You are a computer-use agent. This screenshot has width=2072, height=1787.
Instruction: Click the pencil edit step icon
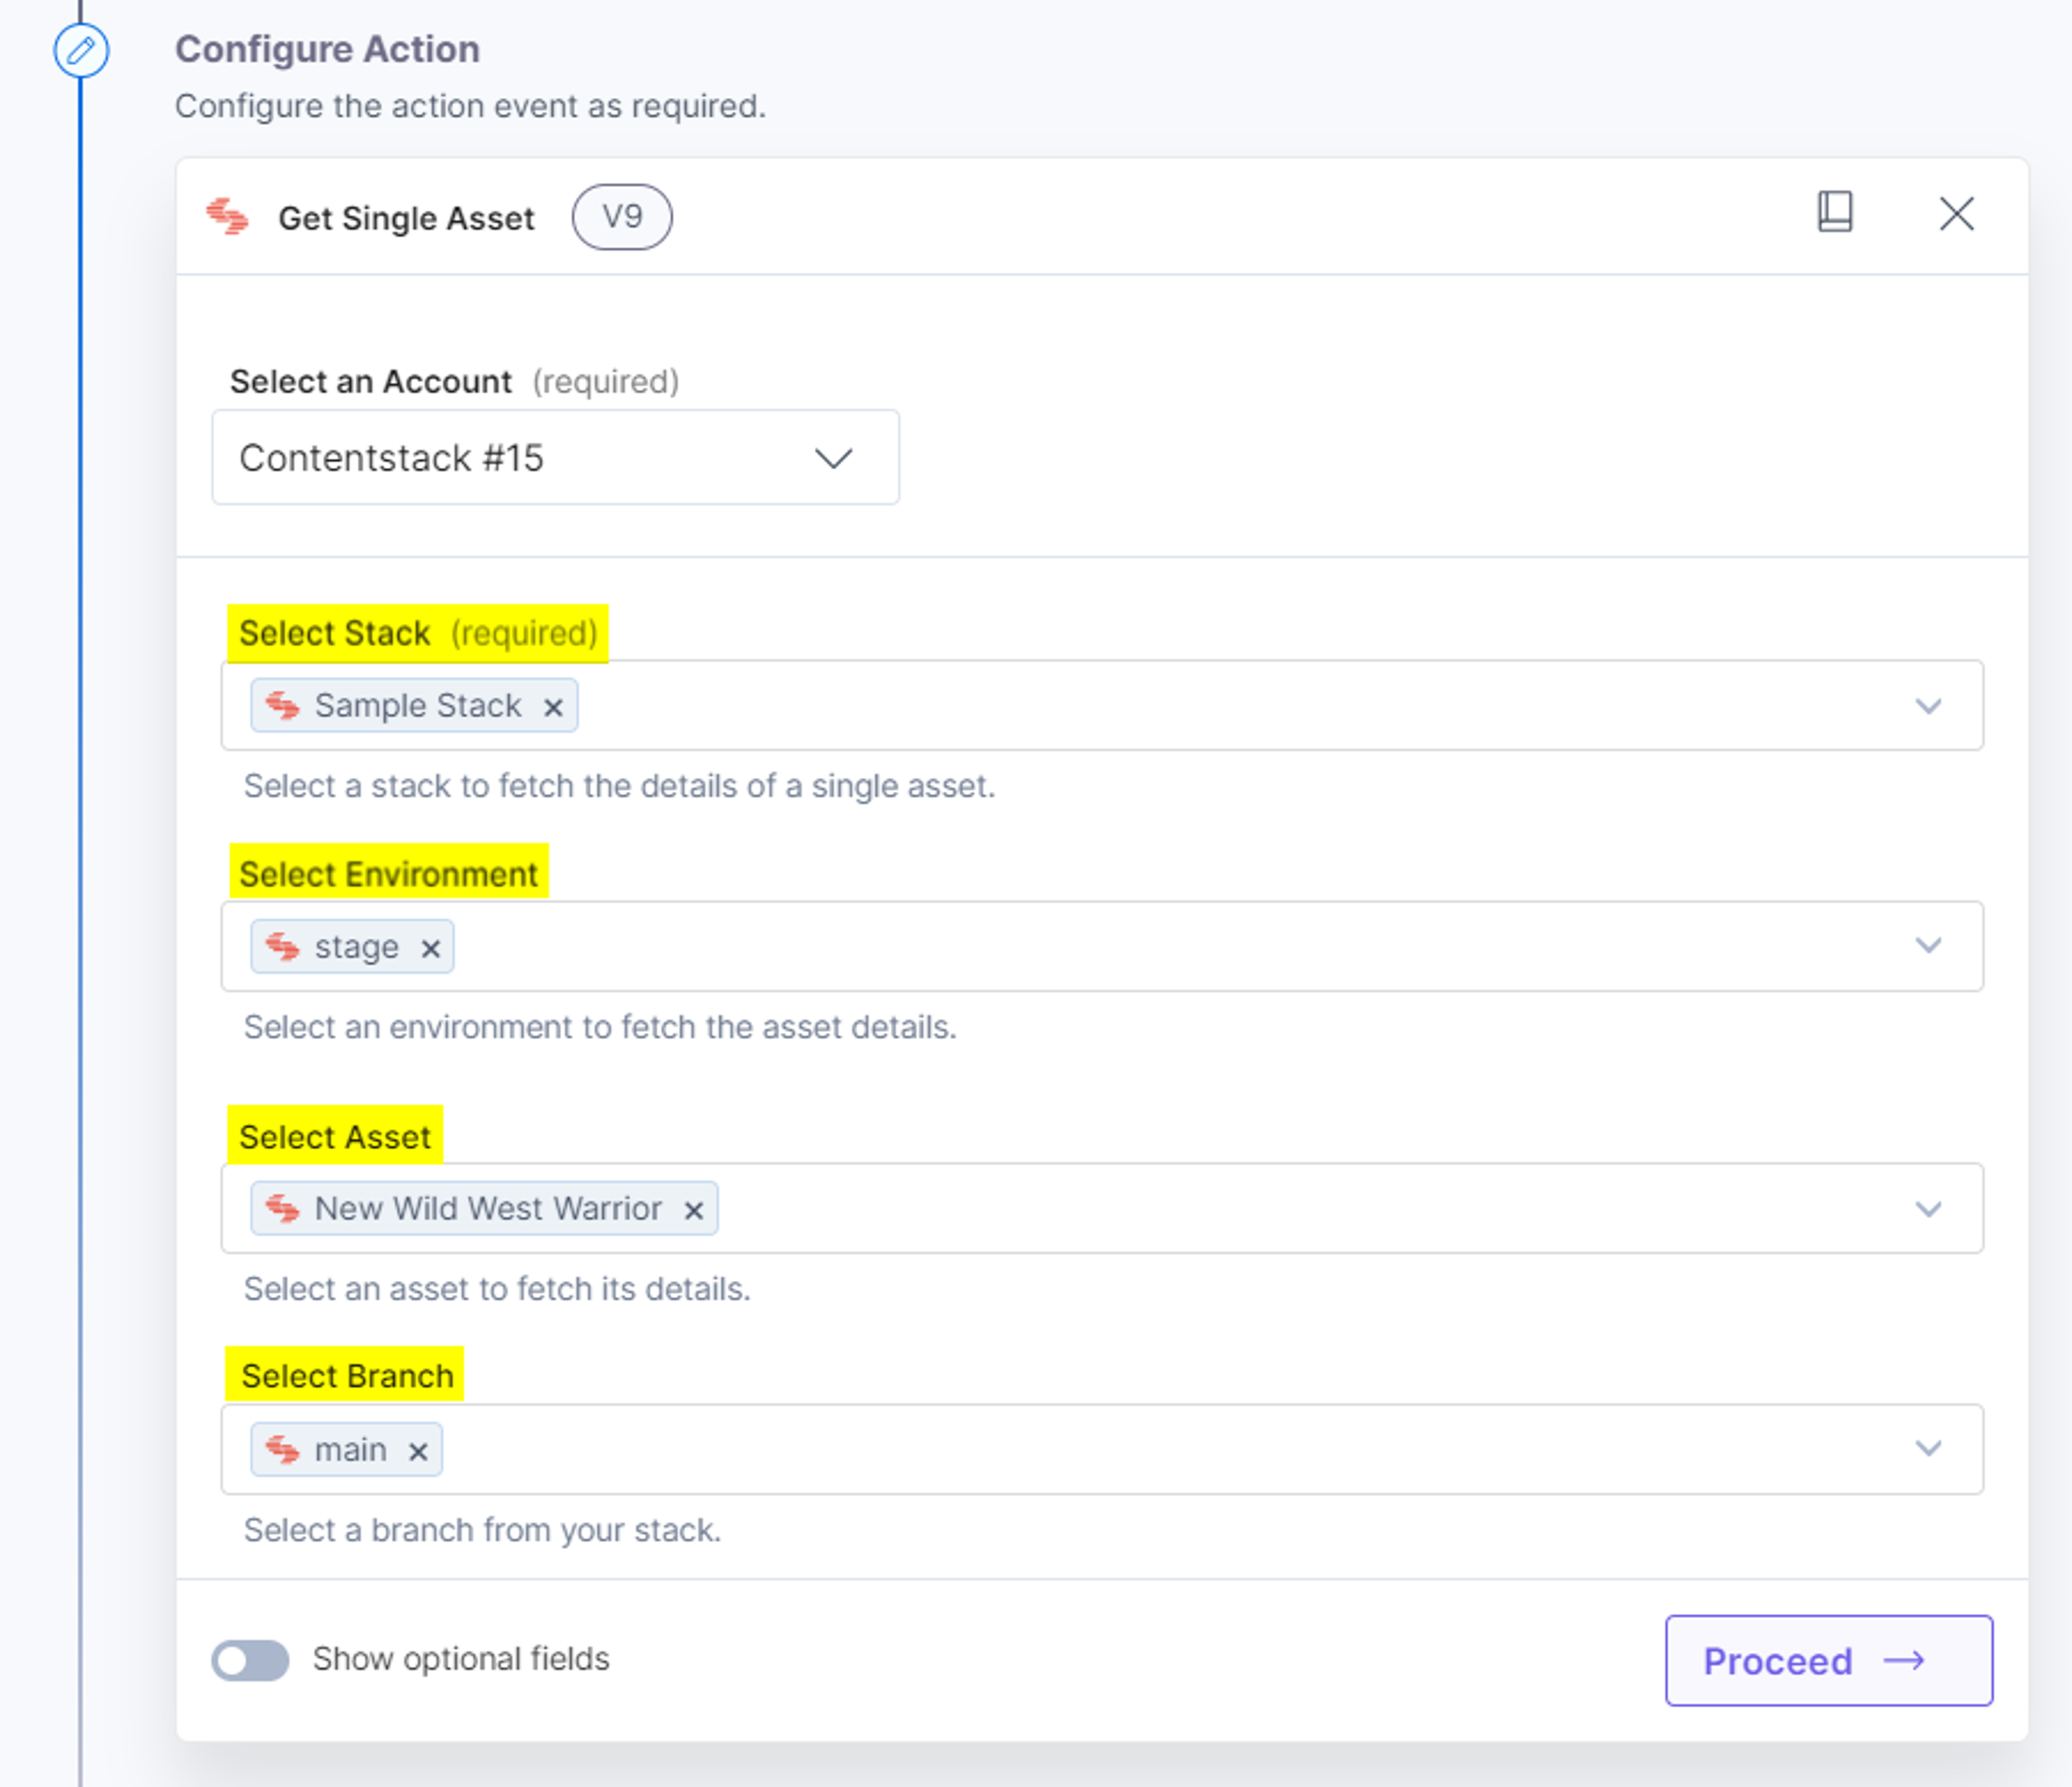point(81,50)
